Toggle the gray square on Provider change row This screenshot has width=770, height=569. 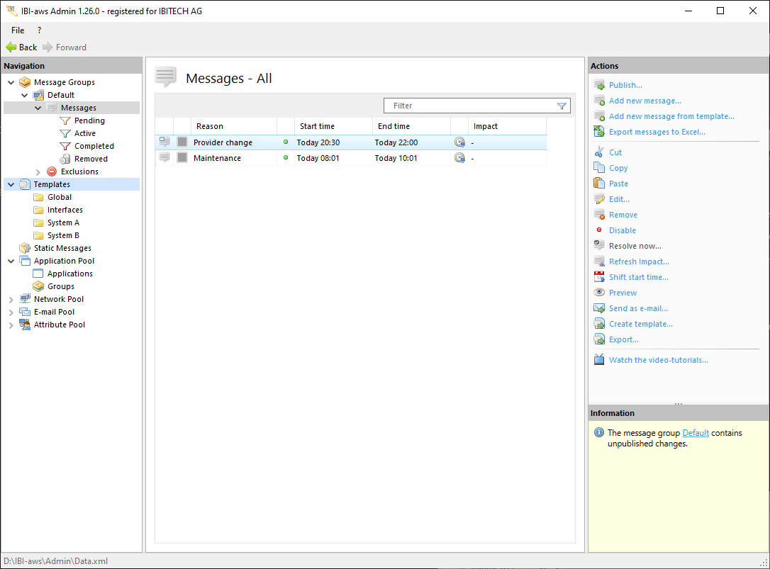click(x=182, y=142)
